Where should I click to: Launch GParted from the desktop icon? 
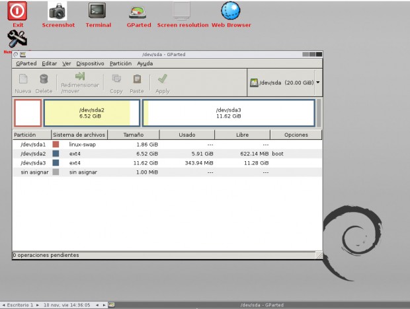coord(138,12)
